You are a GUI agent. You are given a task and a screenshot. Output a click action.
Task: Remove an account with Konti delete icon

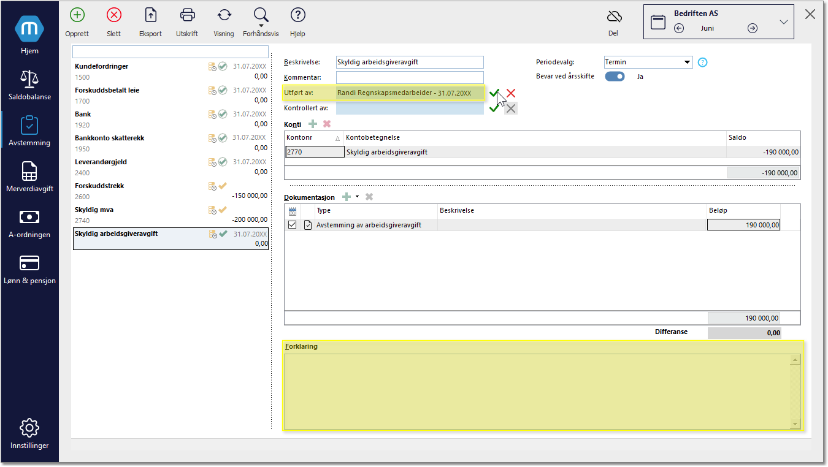coord(327,124)
